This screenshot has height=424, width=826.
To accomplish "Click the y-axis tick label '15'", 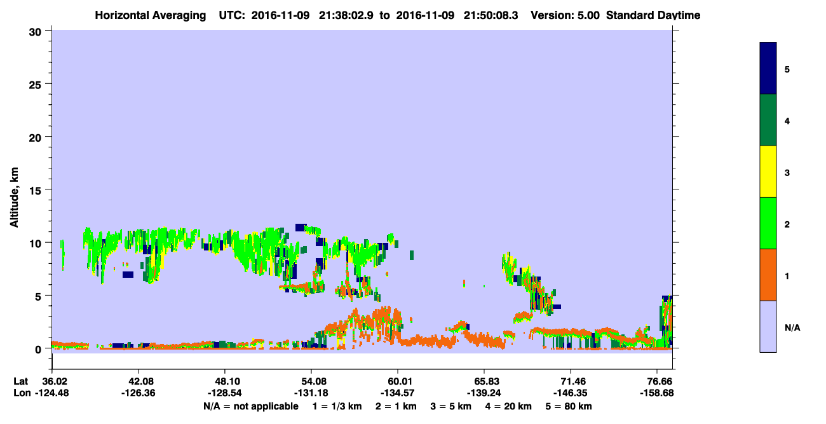I will pos(37,190).
